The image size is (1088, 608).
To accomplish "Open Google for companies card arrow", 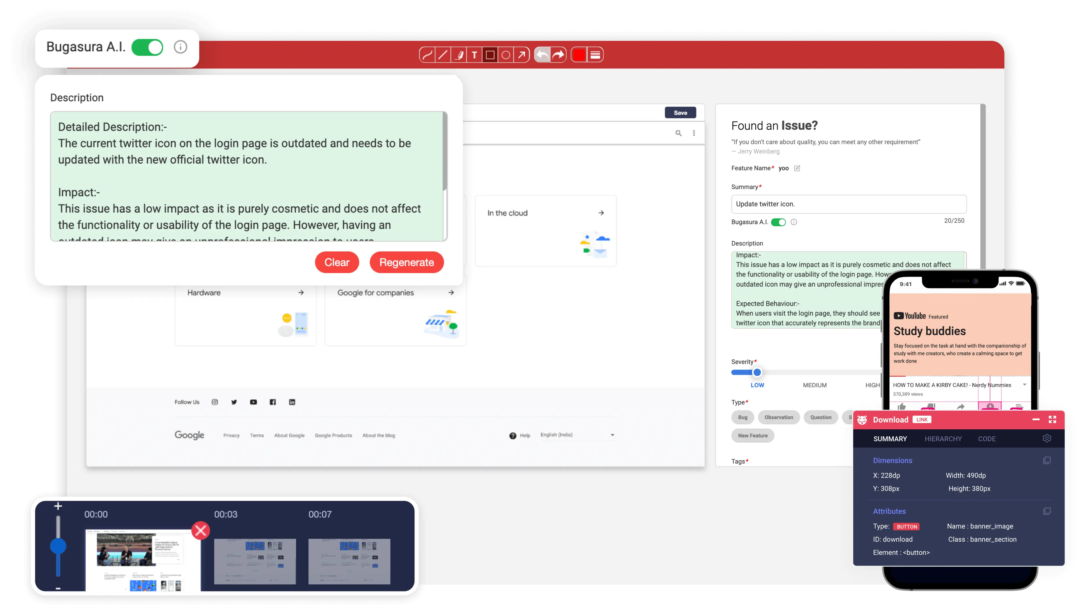I will [x=451, y=292].
